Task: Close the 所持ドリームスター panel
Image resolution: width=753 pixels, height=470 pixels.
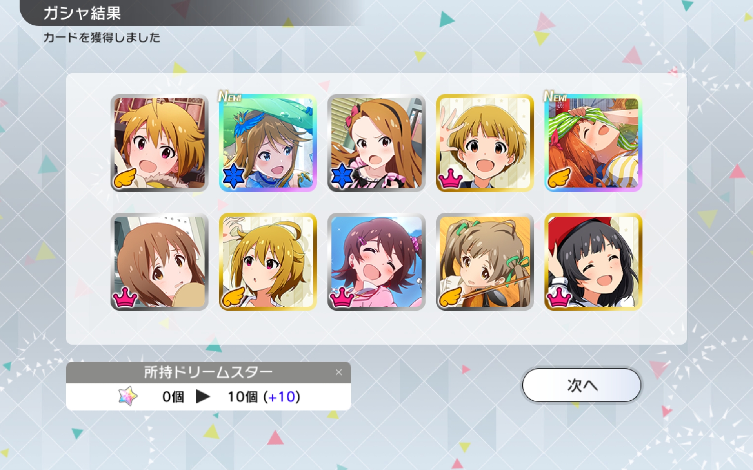Action: pos(339,372)
